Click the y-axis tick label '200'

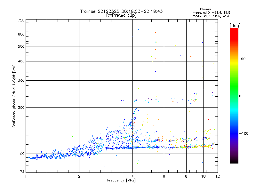[x=21, y=108]
